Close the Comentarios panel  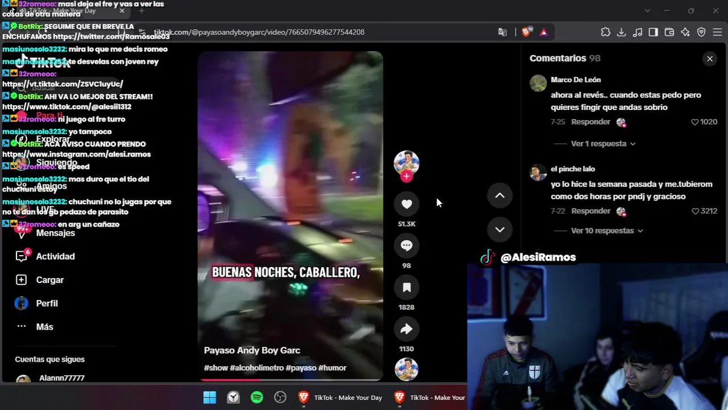point(710,59)
